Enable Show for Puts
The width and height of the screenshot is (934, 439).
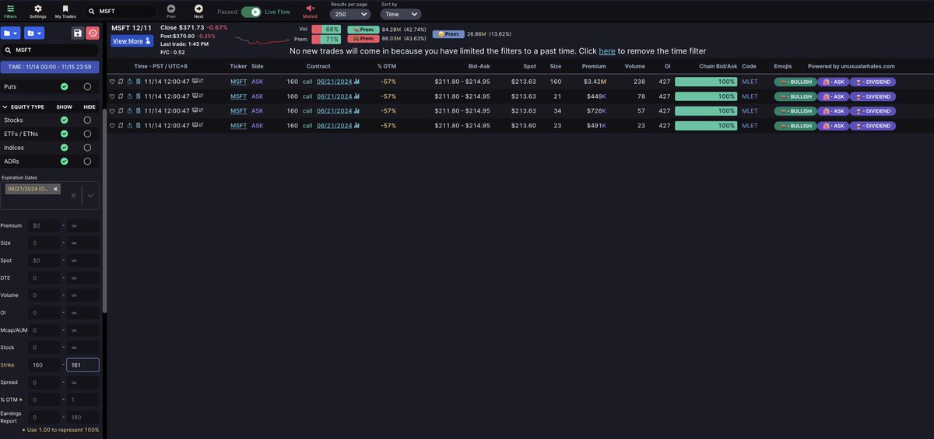pos(65,87)
